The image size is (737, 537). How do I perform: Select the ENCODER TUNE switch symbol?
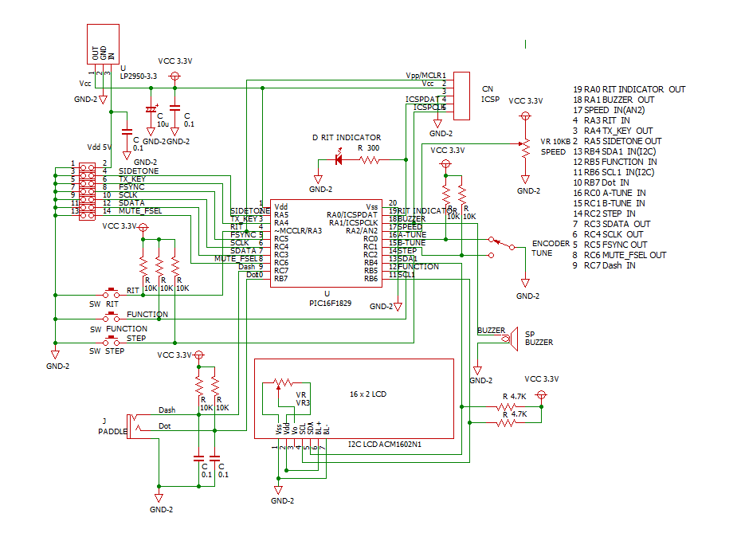pyautogui.click(x=502, y=247)
